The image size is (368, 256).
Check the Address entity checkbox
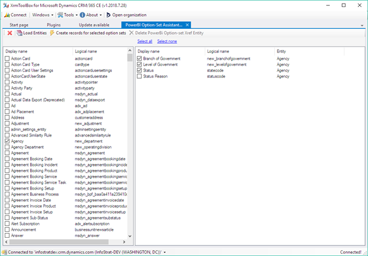click(x=7, y=118)
